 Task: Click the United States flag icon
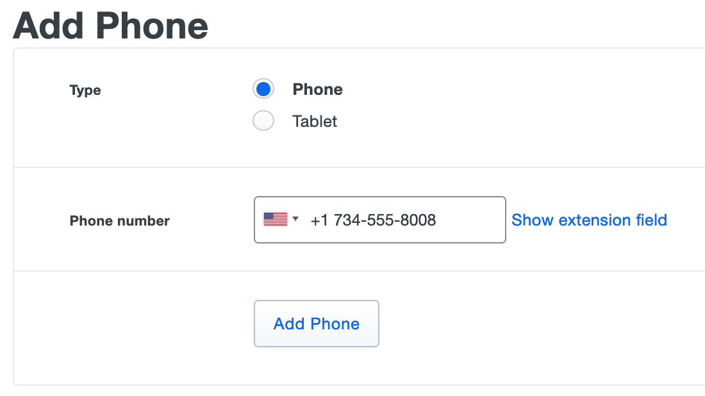[x=275, y=219]
